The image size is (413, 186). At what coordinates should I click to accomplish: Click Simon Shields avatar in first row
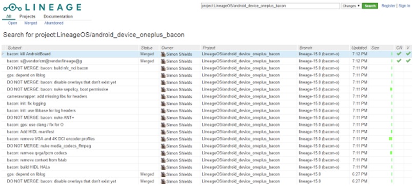pos(163,54)
